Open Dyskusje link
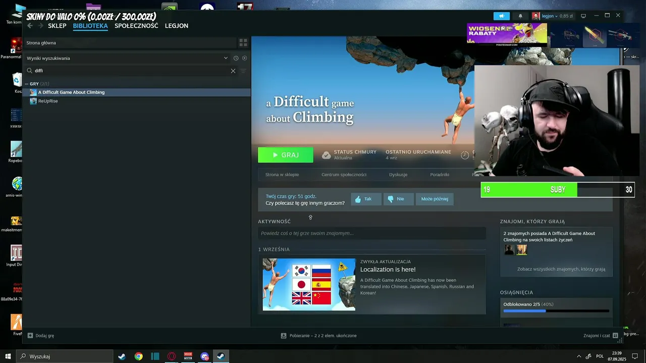 coord(398,174)
